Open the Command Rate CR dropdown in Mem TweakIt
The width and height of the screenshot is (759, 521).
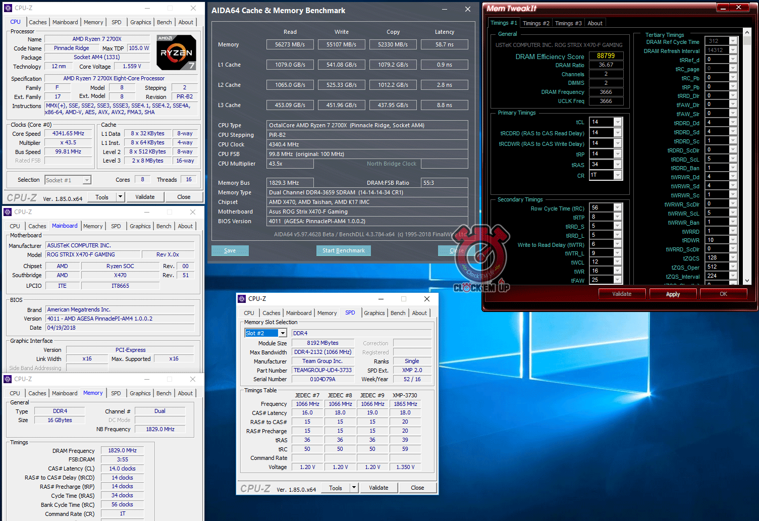[x=618, y=175]
